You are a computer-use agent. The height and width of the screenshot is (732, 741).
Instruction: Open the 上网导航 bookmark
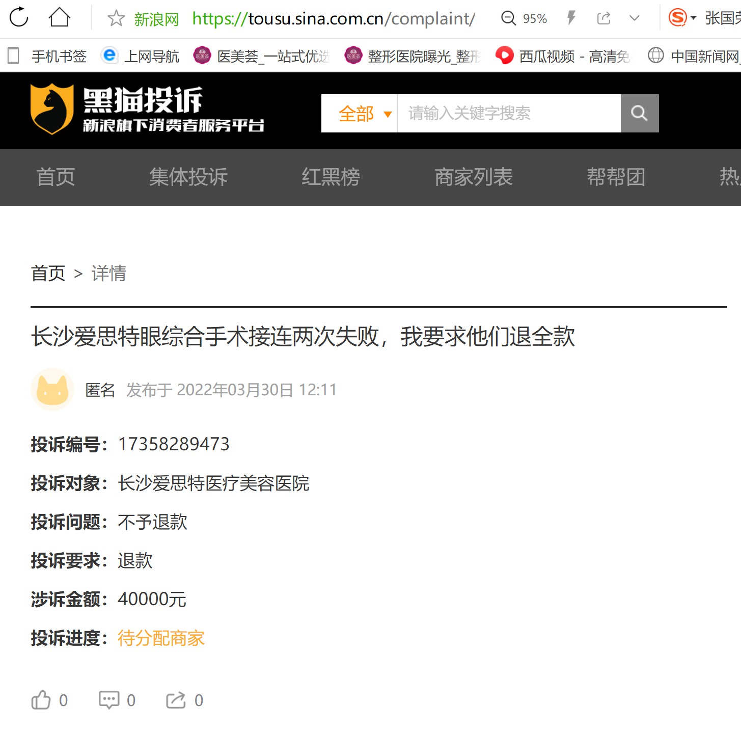point(140,56)
